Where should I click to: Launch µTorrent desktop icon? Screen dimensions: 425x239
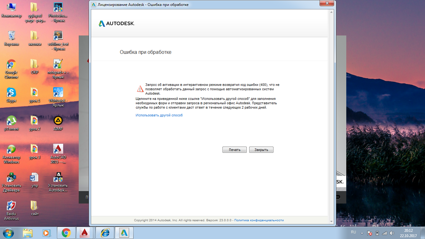point(12,123)
